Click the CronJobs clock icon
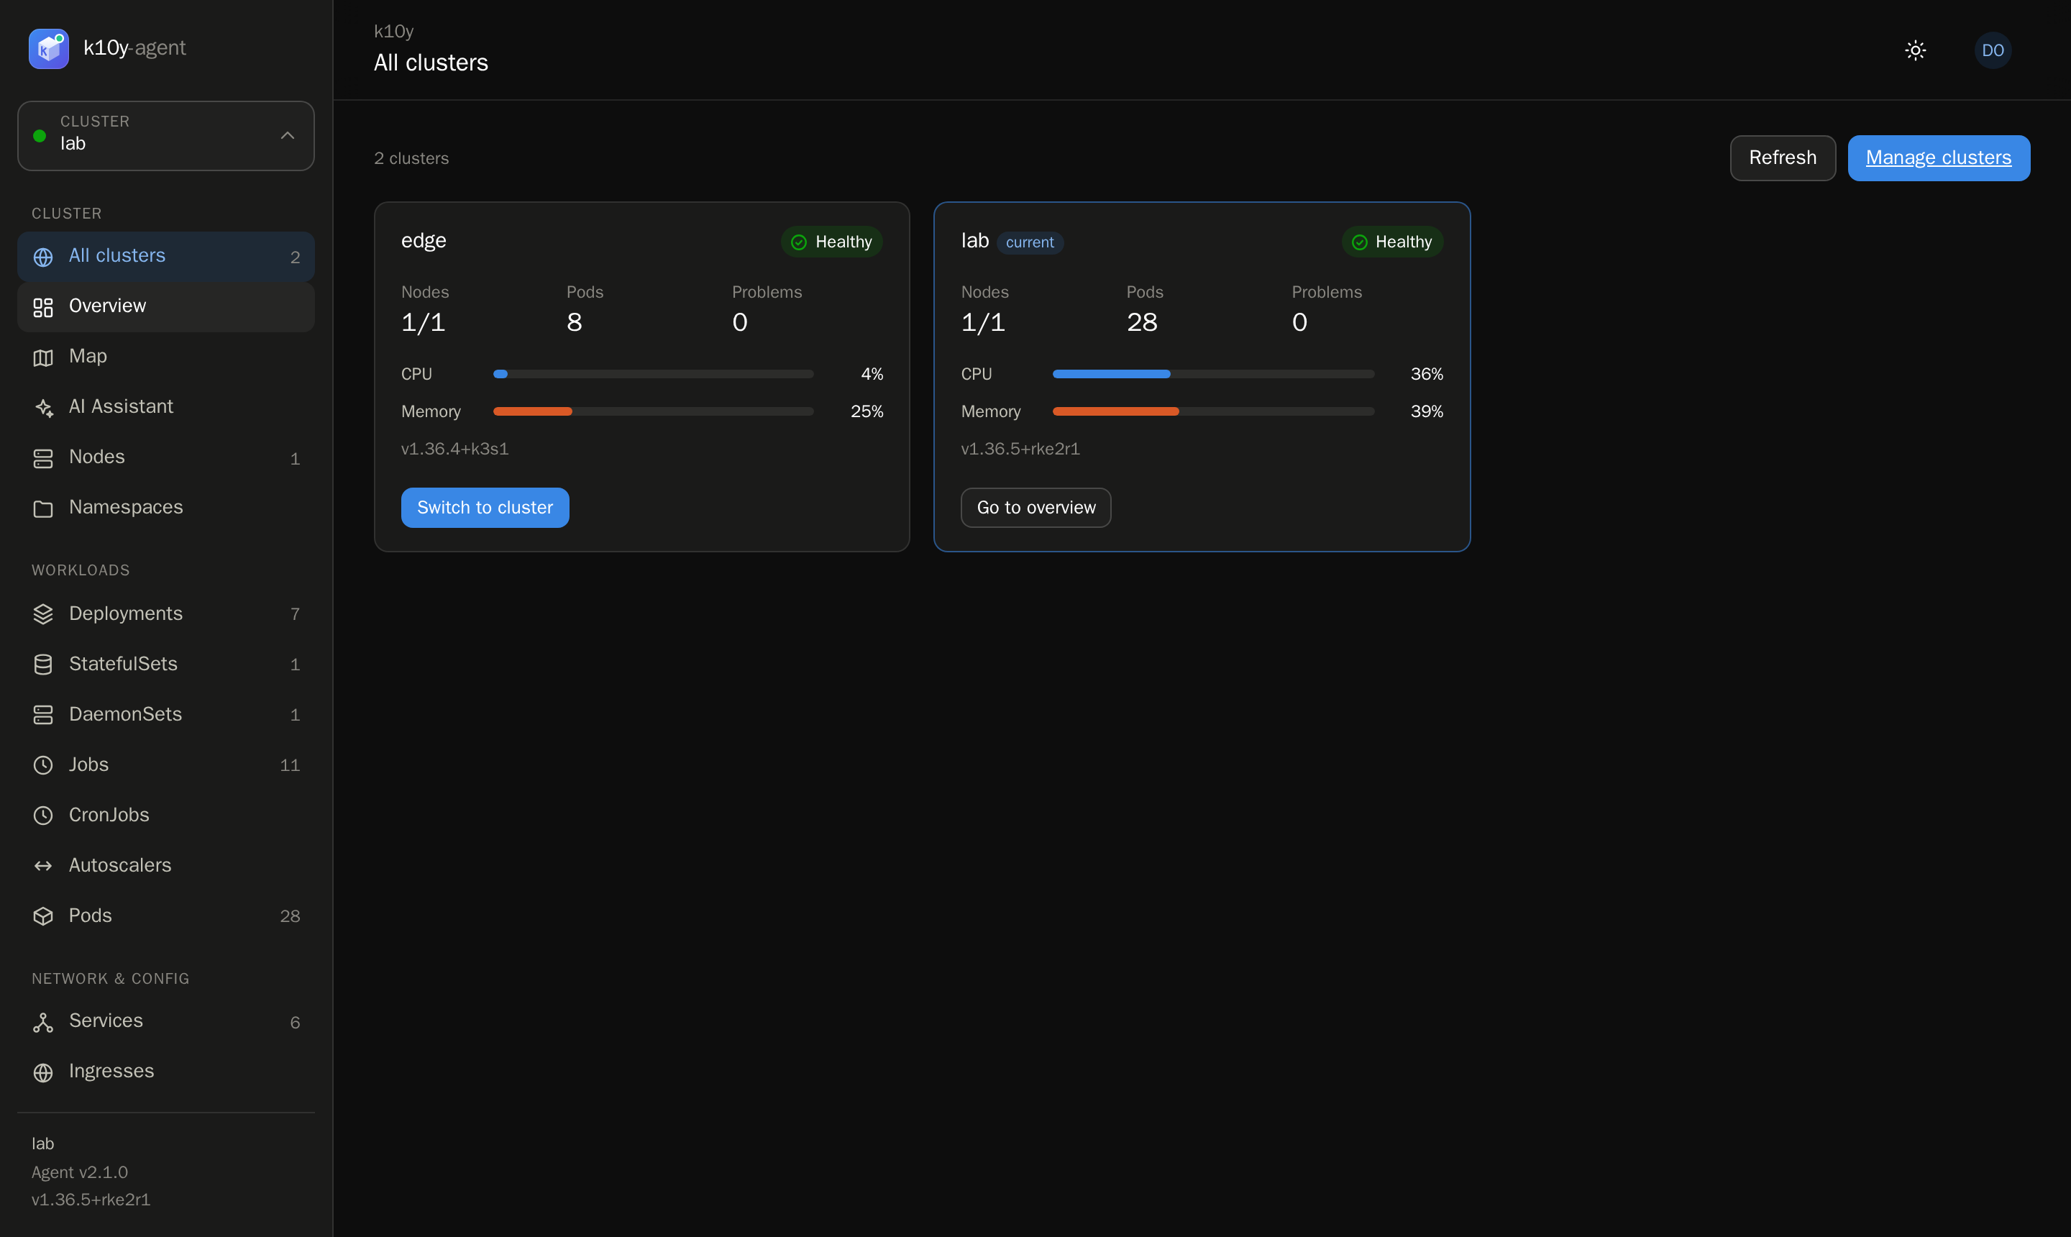Viewport: 2071px width, 1237px height. pos(43,816)
